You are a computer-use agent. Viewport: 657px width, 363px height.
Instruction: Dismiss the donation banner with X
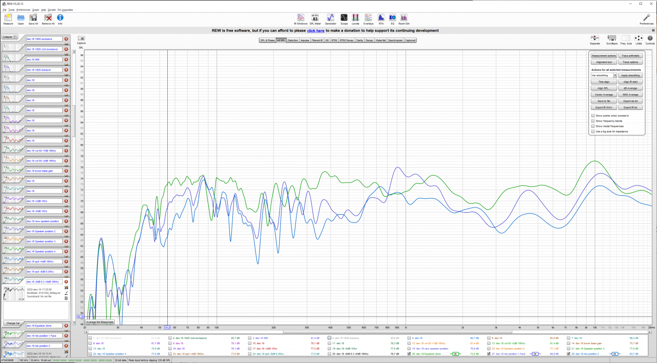(653, 31)
